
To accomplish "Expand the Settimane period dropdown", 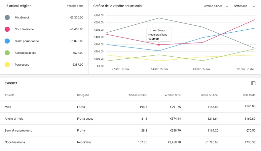I will pyautogui.click(x=244, y=6).
